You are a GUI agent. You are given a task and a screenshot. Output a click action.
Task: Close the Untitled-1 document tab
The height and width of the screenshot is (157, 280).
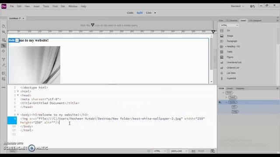coord(23,18)
